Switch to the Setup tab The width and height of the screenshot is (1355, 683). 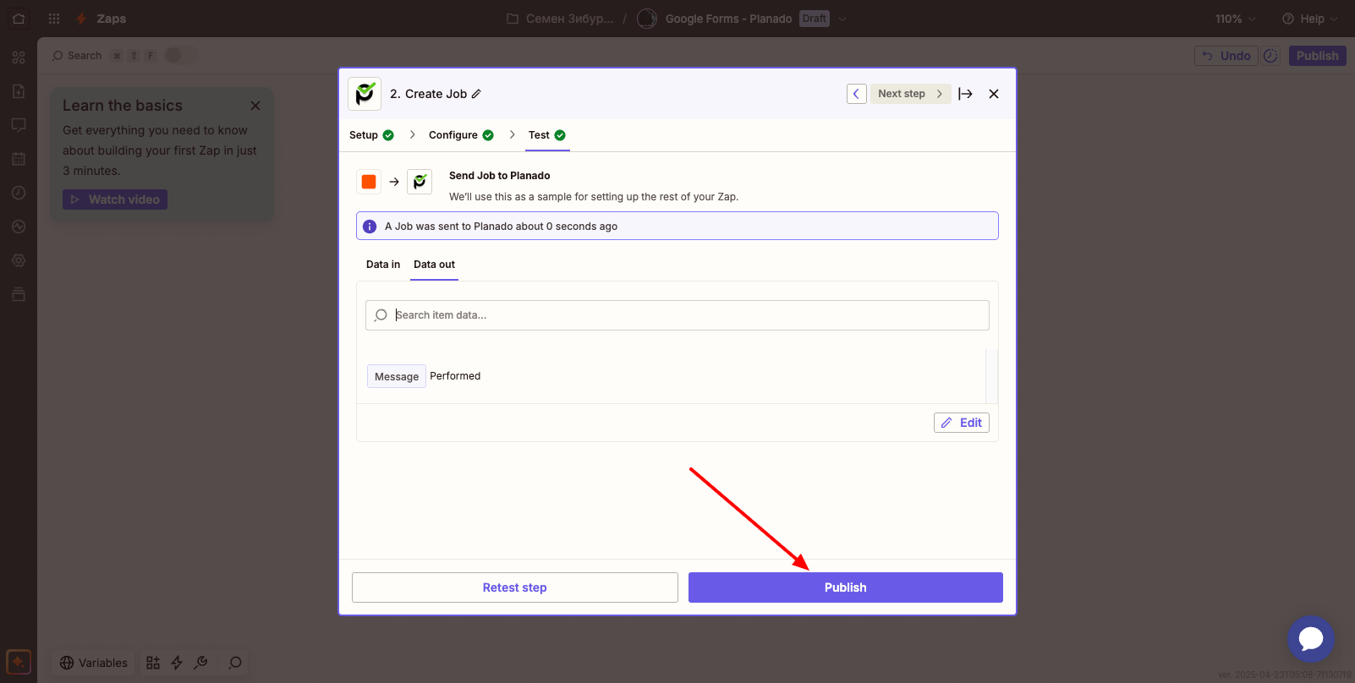click(x=371, y=135)
